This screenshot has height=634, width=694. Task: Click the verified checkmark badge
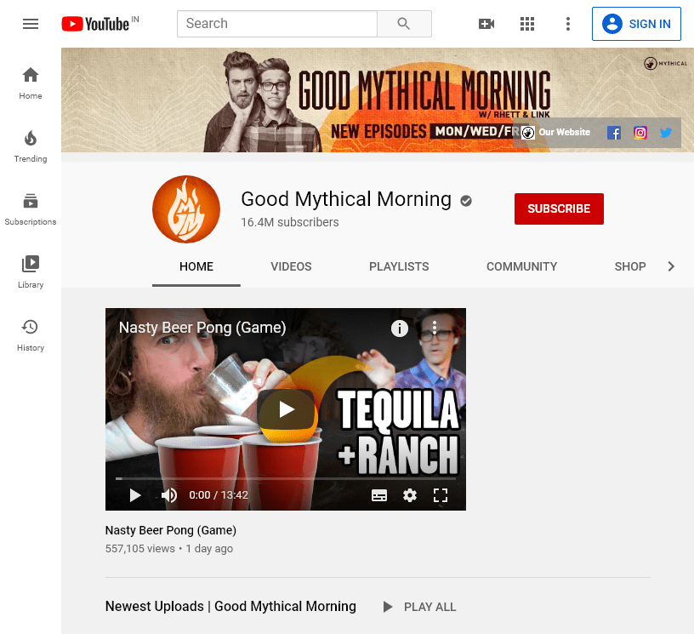click(465, 201)
